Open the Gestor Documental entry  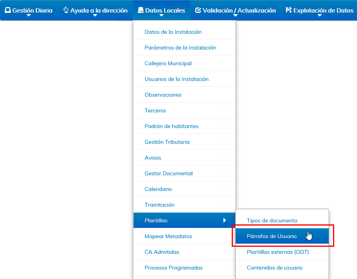pos(168,173)
